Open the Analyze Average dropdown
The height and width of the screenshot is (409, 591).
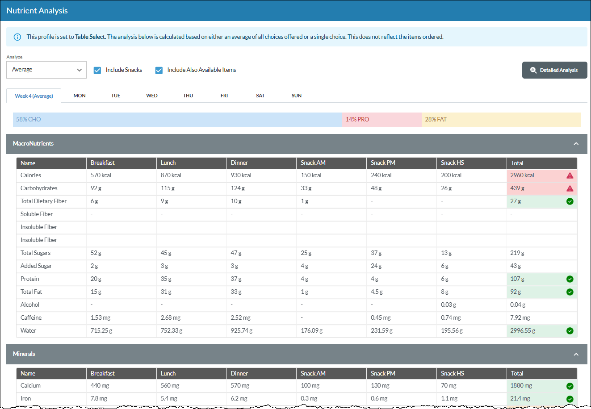(x=46, y=70)
